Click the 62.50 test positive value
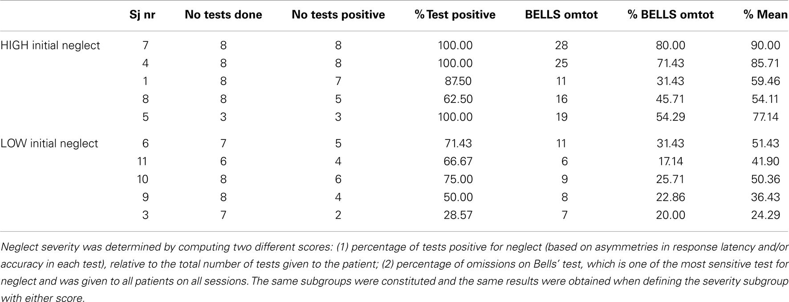This screenshot has width=789, height=302. coord(457,99)
